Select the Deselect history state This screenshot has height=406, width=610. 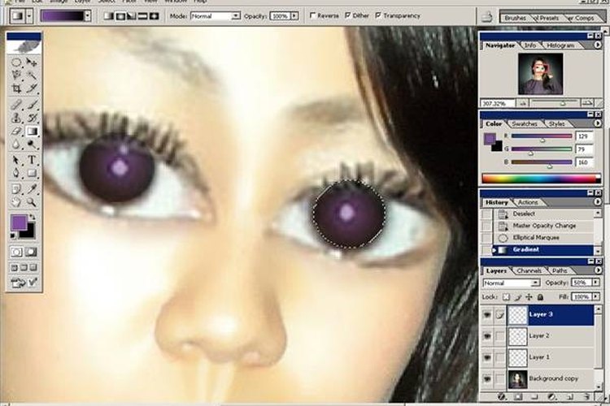[544, 214]
